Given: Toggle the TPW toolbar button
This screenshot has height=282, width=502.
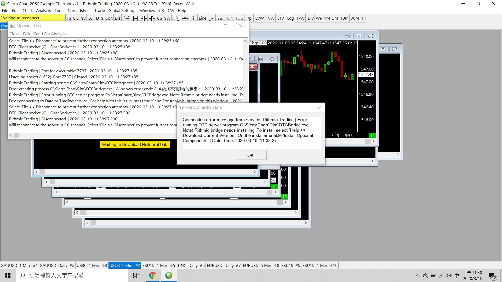Looking at the screenshot, I should click(x=300, y=18).
